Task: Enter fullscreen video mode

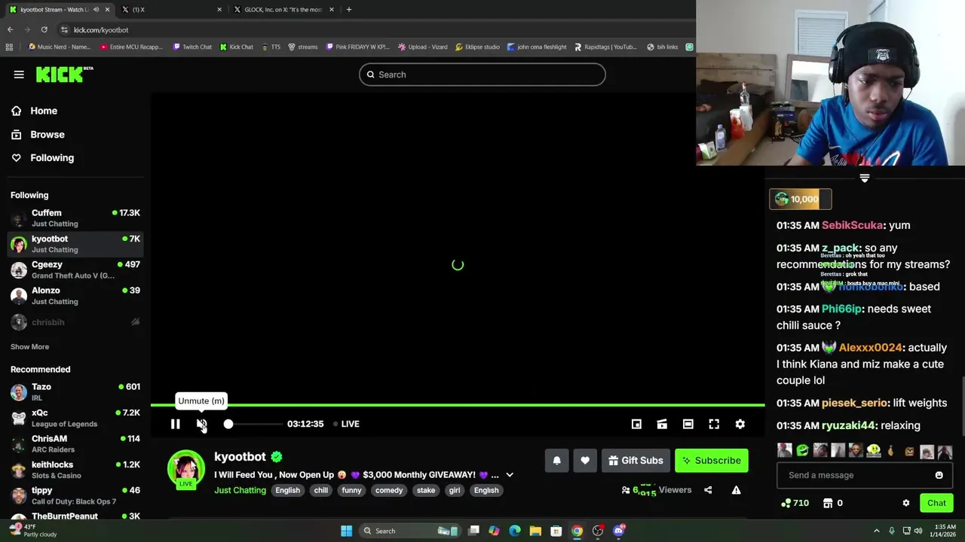Action: click(x=714, y=424)
